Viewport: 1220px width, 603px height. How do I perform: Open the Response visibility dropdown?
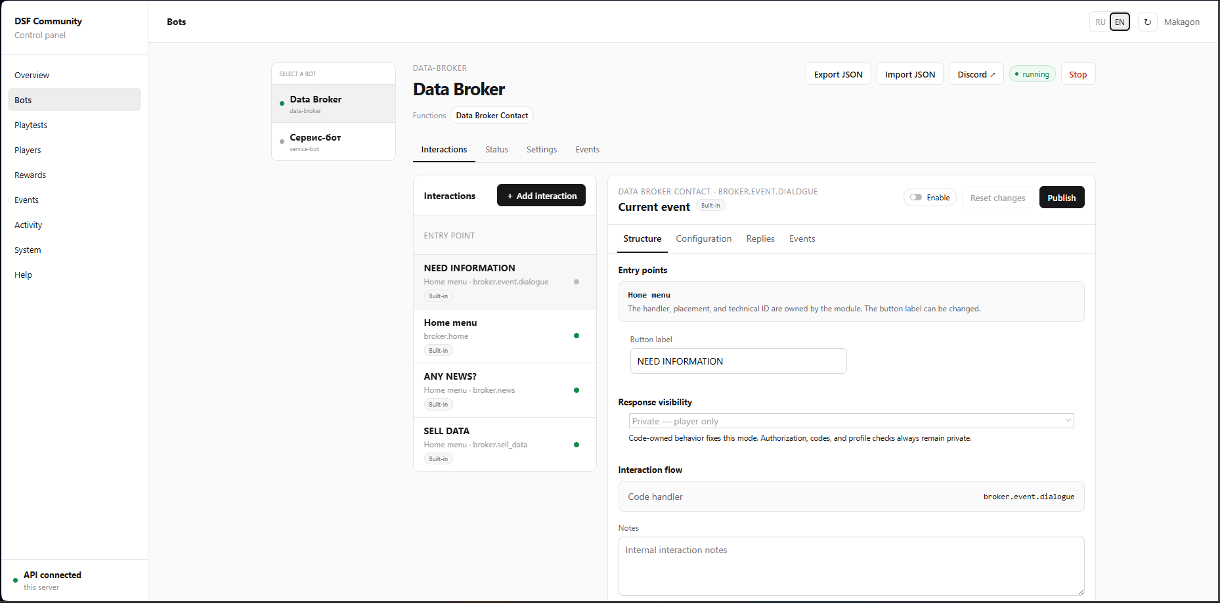tap(851, 421)
